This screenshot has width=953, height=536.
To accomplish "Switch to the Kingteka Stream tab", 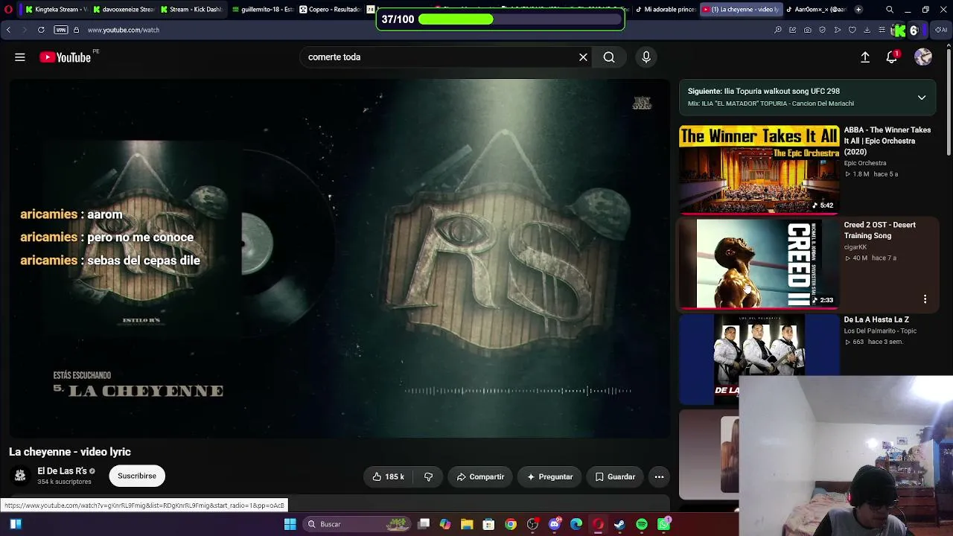I will click(x=56, y=10).
